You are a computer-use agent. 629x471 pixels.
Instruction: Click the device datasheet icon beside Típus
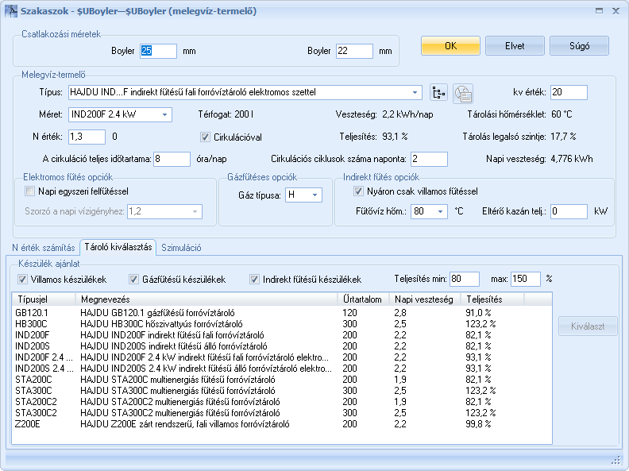(463, 93)
